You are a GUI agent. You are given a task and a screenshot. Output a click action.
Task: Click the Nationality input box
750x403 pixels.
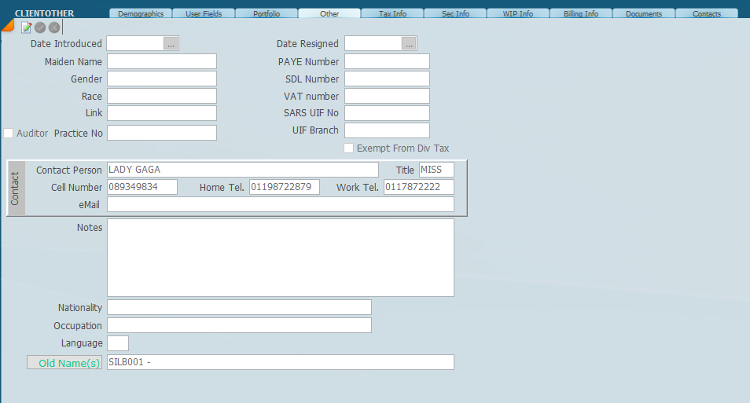click(x=239, y=307)
